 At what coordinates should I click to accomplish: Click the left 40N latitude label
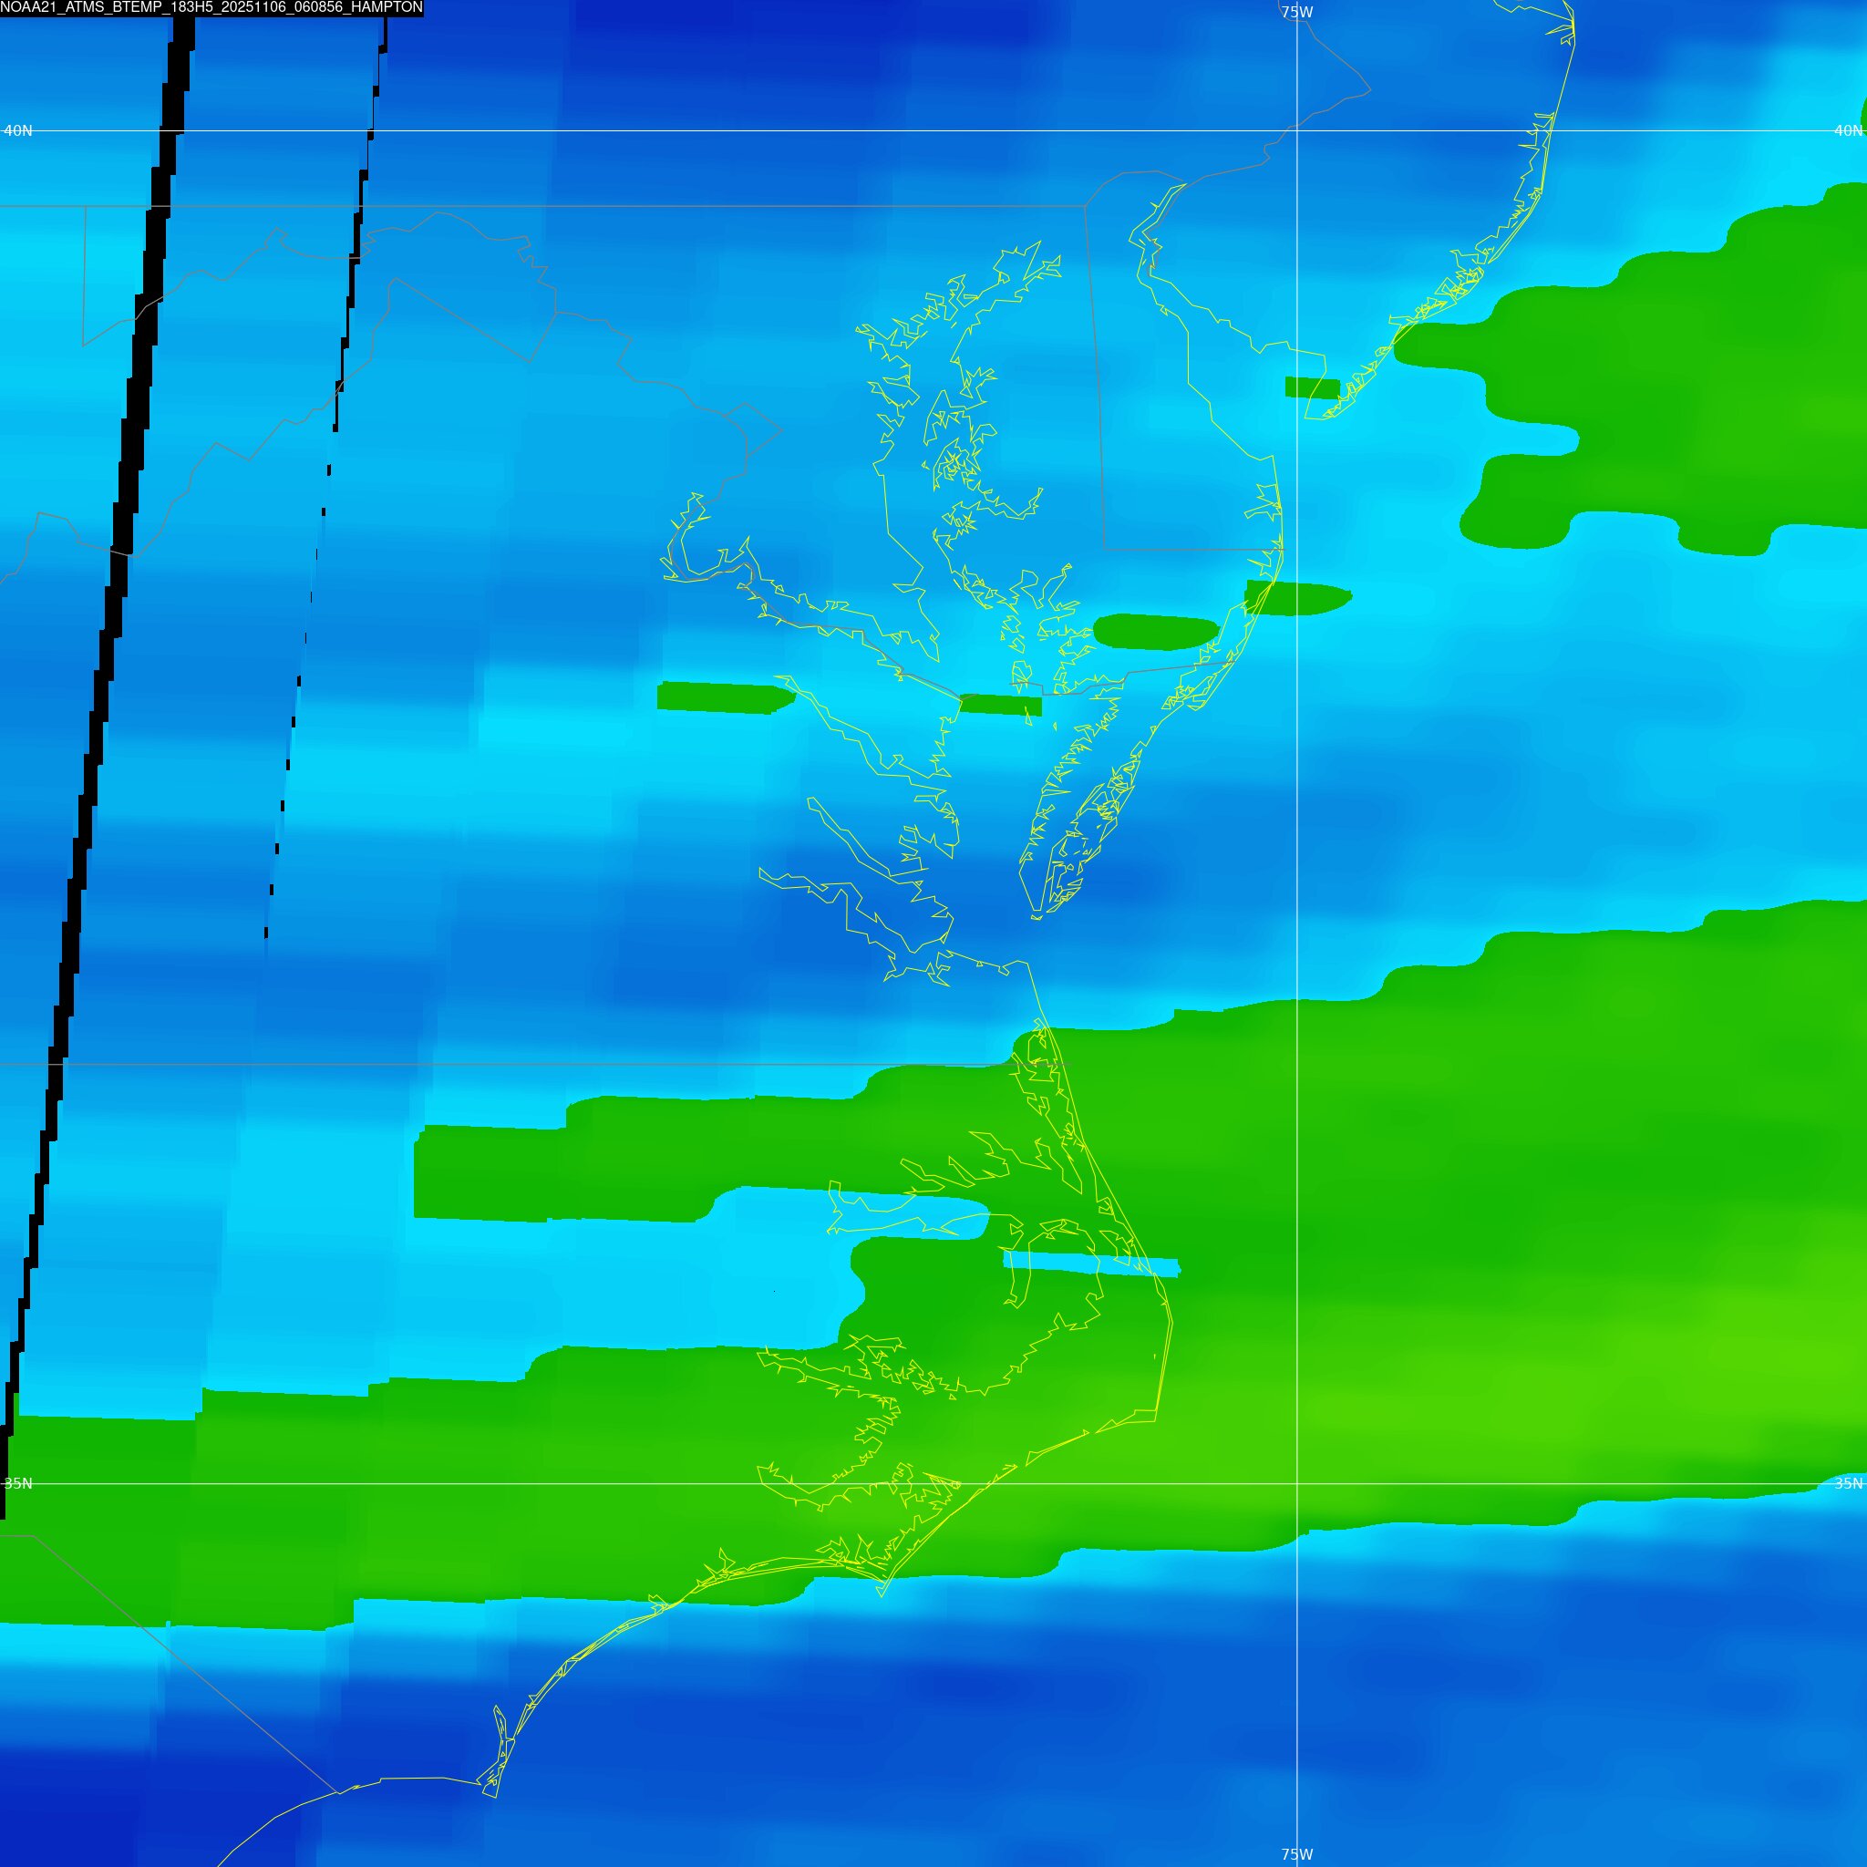pos(17,130)
